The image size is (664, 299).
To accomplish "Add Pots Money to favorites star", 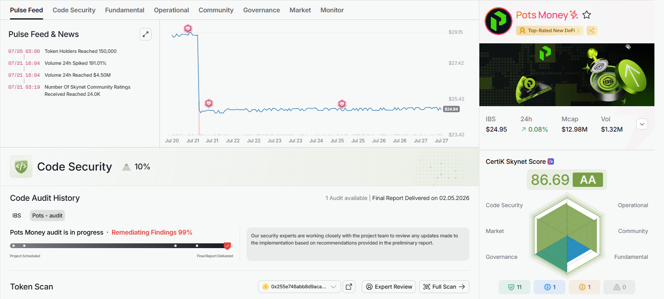I will point(587,15).
